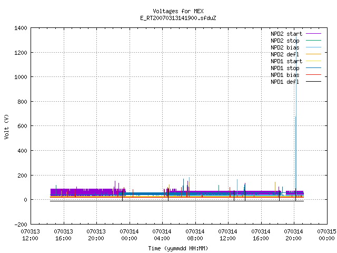This screenshot has width=337, height=253.
Task: Click the "Volt (V)" y-axis label
Action: pos(6,126)
